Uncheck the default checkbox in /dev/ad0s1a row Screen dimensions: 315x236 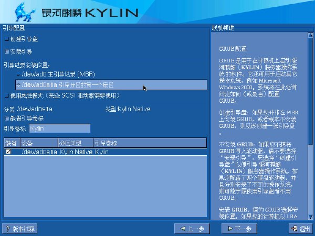click(8, 152)
